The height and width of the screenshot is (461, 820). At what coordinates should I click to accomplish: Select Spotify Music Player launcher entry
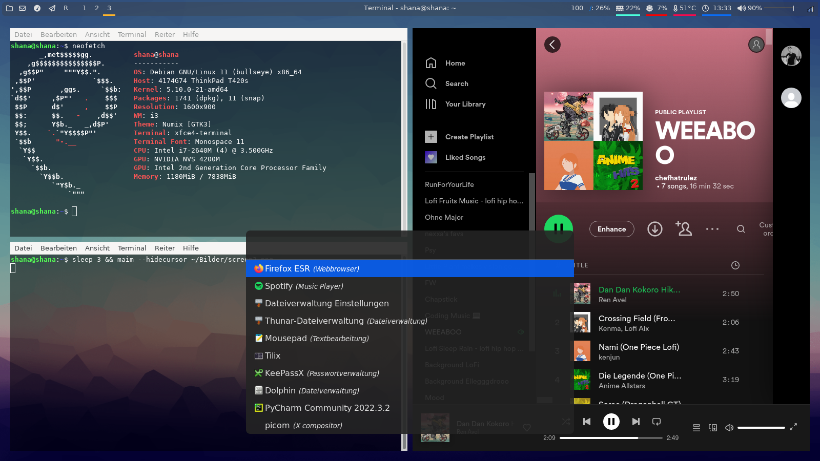[410, 286]
